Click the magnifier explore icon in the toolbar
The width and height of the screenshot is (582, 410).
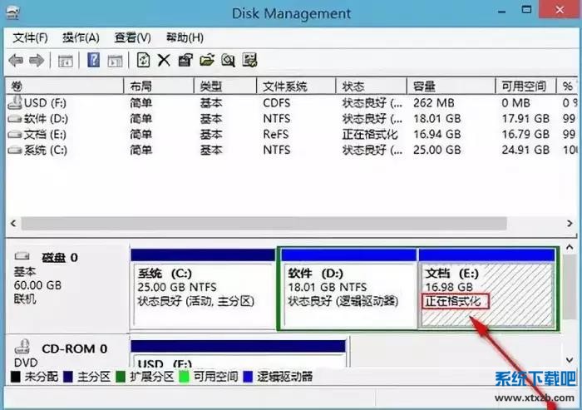click(x=228, y=60)
